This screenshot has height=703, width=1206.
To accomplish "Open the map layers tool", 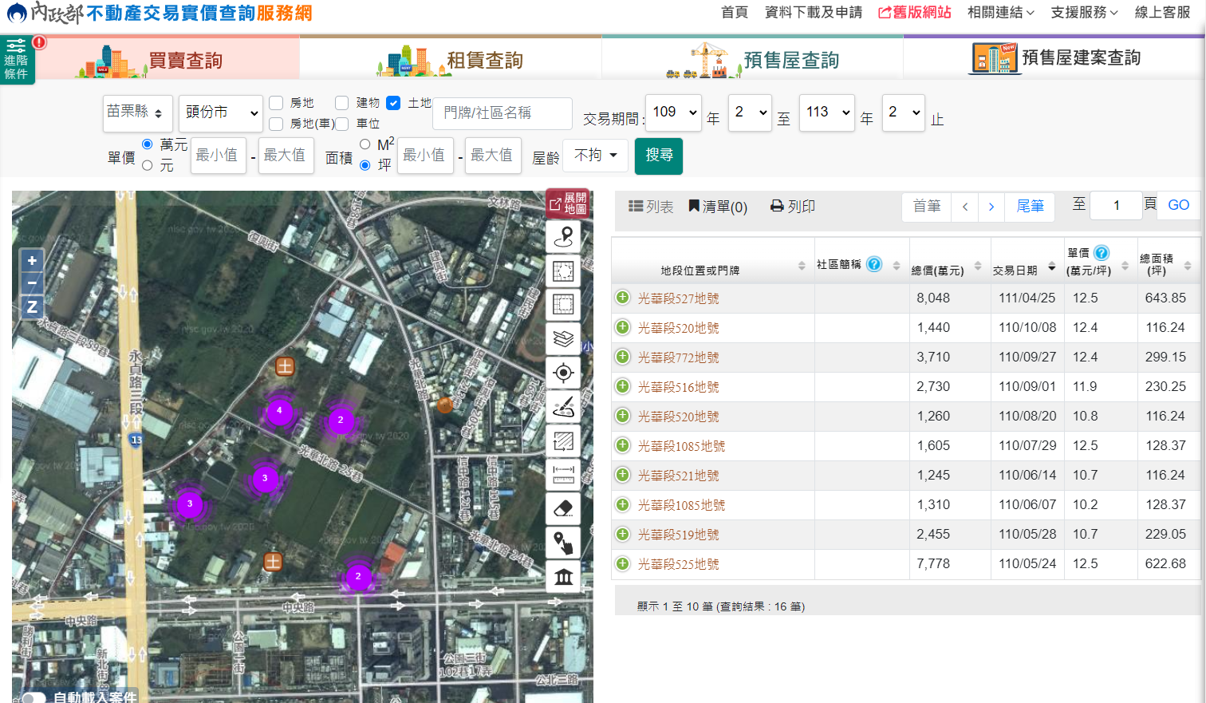I will (563, 338).
